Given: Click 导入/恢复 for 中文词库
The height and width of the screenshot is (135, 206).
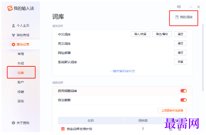Looking at the screenshot, I should click(x=140, y=34).
